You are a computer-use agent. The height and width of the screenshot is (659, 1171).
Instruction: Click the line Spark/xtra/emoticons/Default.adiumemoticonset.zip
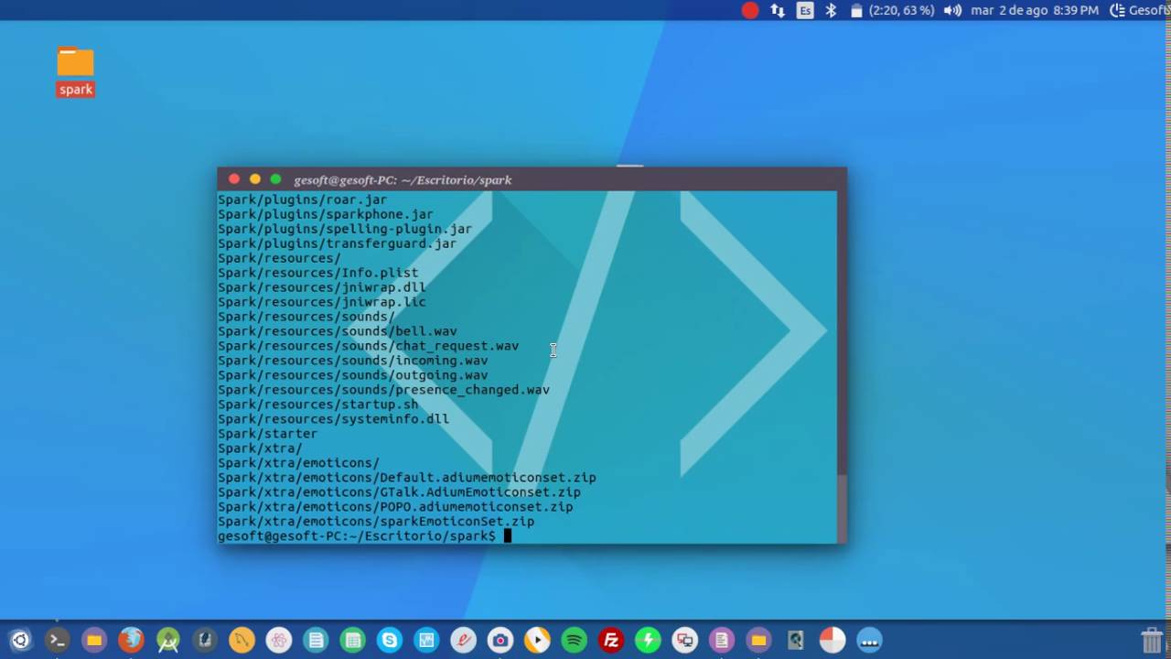tap(406, 478)
